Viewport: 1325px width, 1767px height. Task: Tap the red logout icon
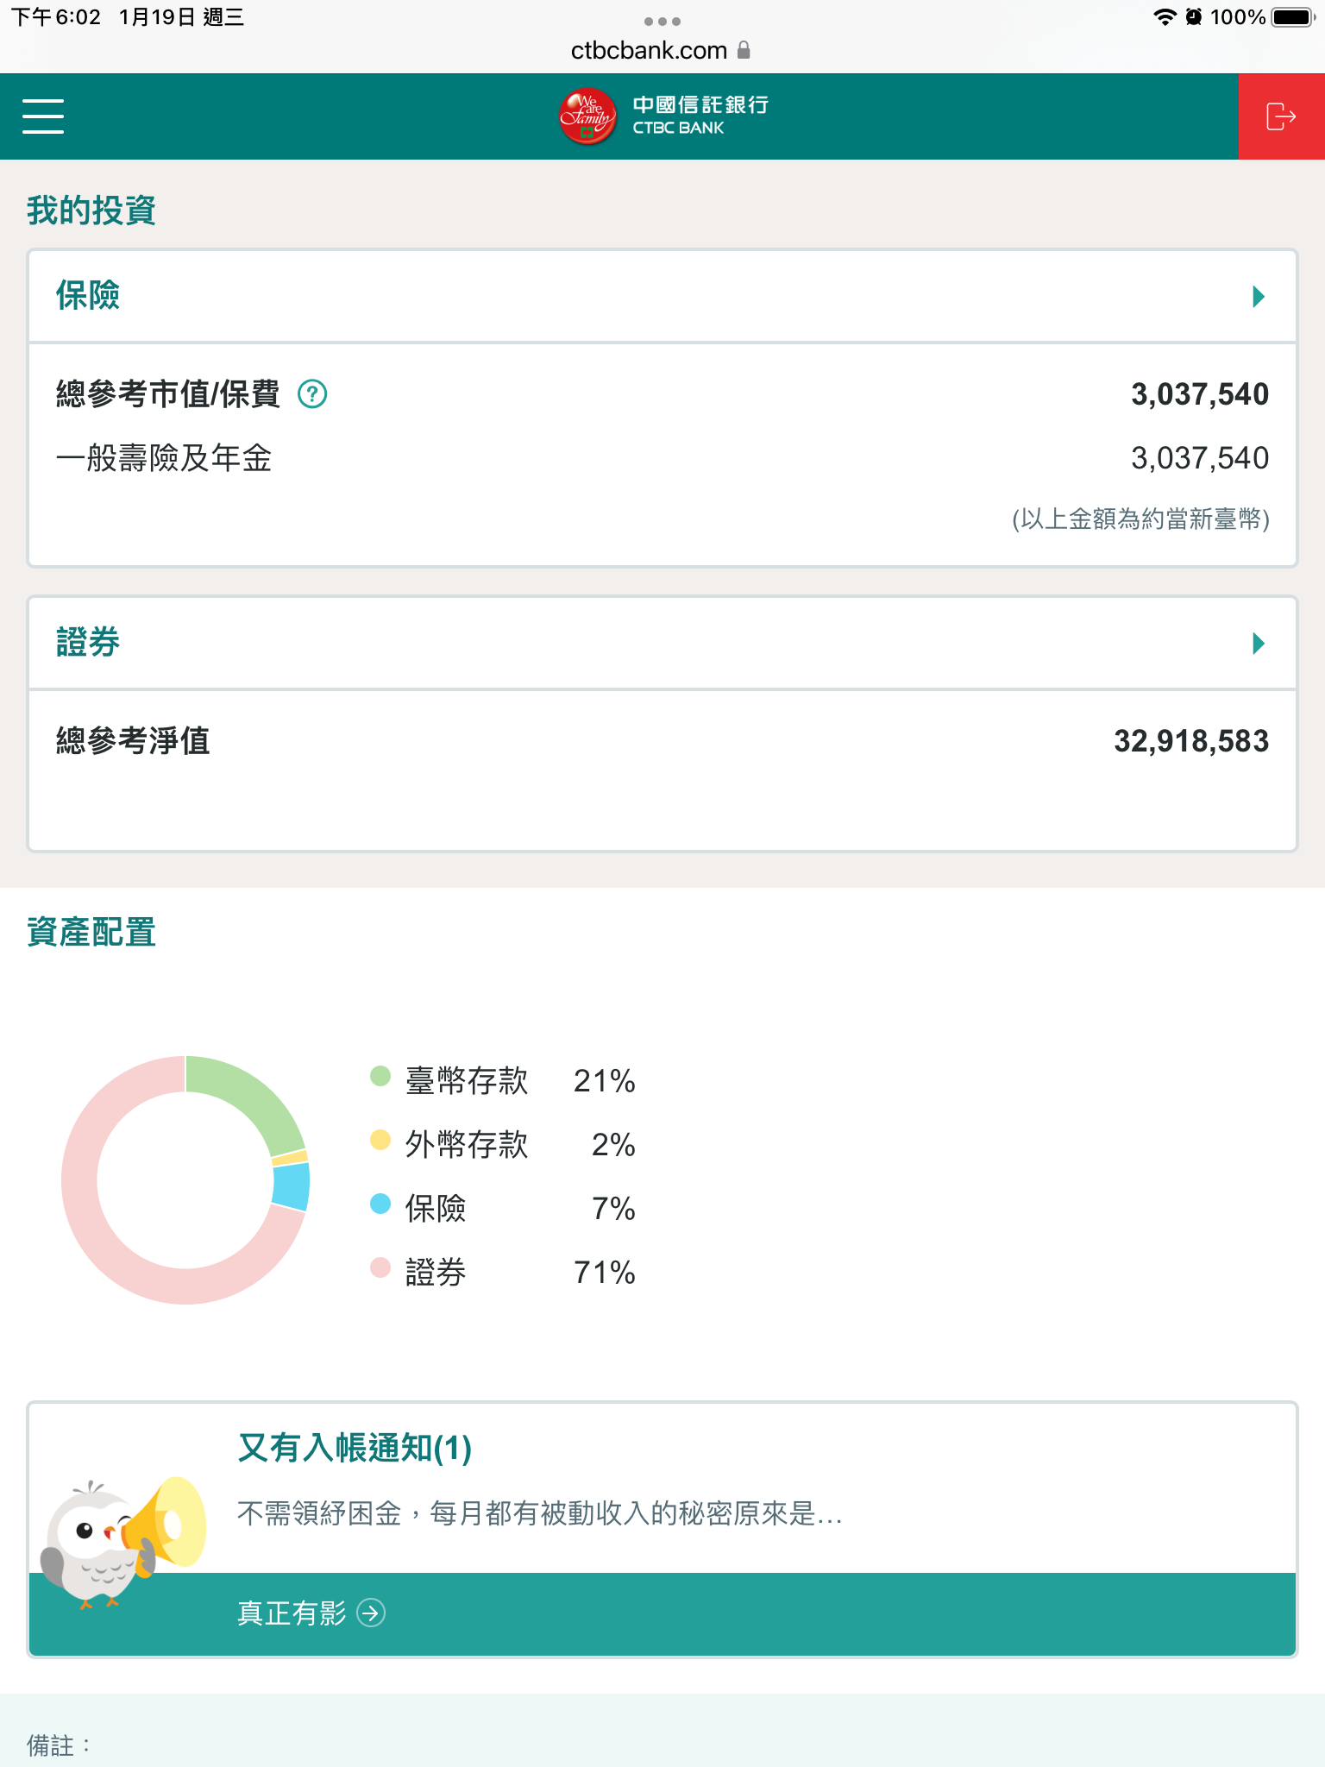(x=1281, y=116)
